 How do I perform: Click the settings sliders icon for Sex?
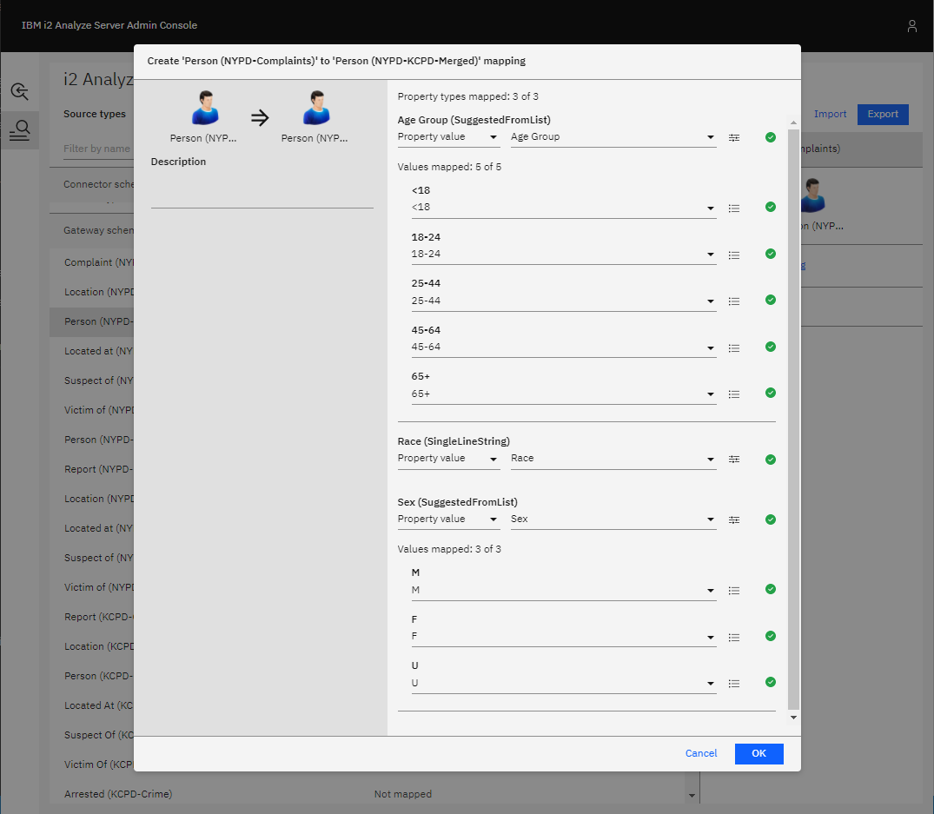click(x=734, y=520)
